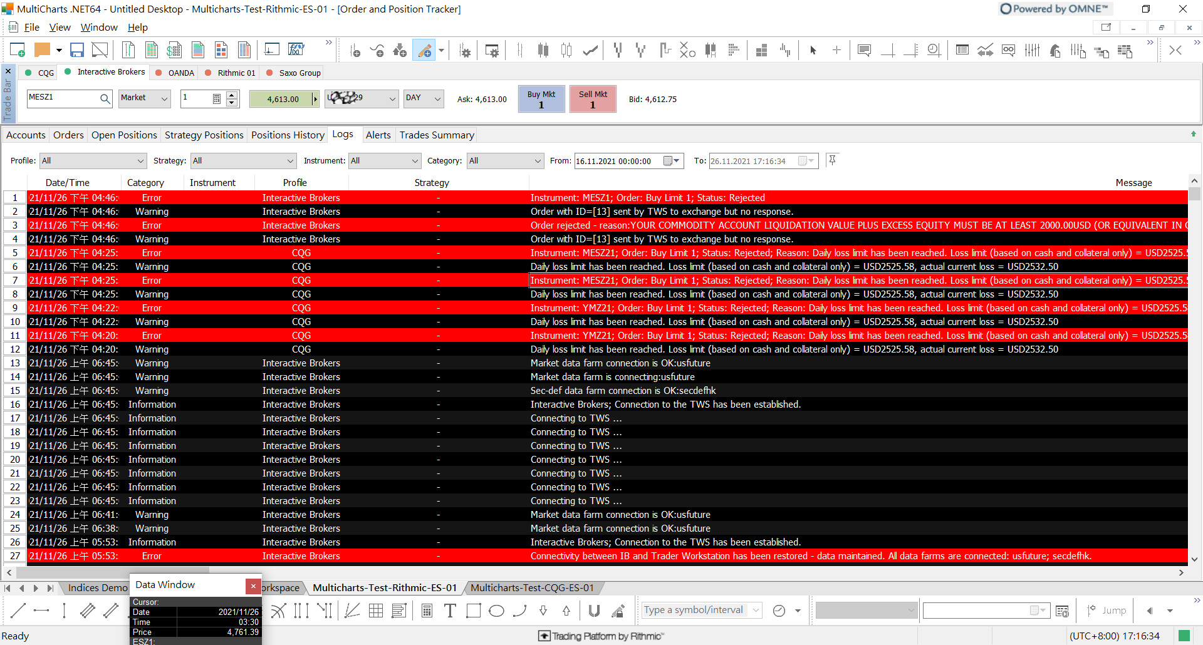Click the green connection status square
This screenshot has width=1203, height=645.
[1184, 636]
